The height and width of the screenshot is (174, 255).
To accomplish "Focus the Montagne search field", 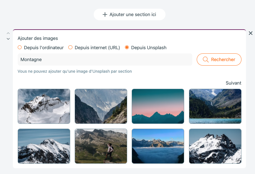I will (x=105, y=60).
